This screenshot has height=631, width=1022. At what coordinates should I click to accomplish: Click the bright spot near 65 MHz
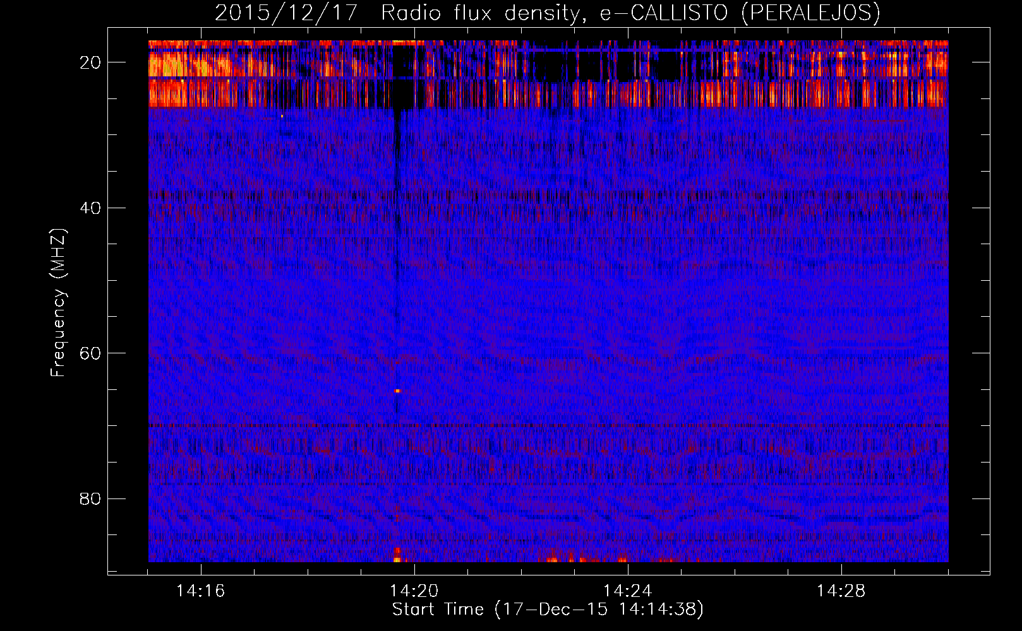[x=397, y=391]
